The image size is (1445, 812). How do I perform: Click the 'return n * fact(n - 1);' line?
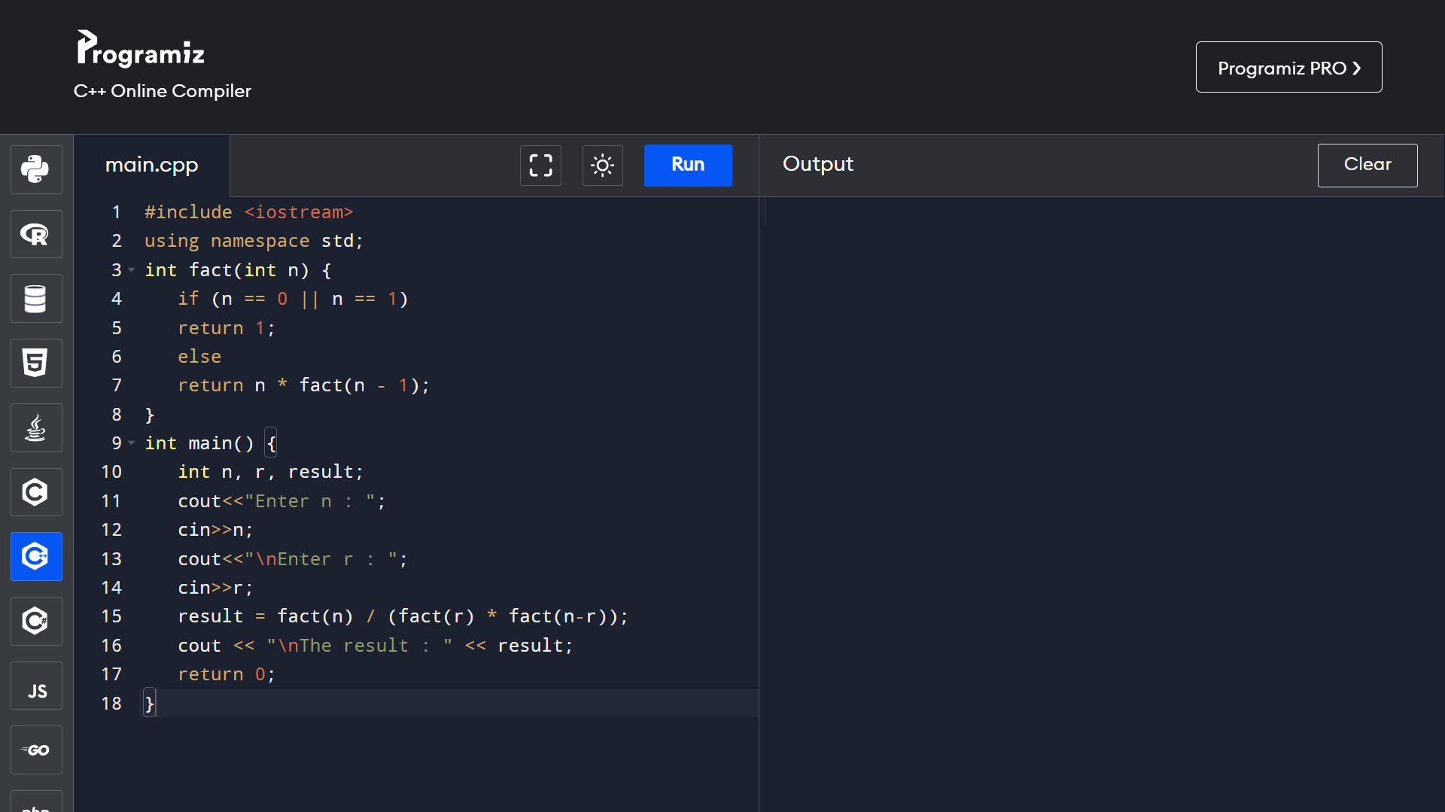pos(303,385)
